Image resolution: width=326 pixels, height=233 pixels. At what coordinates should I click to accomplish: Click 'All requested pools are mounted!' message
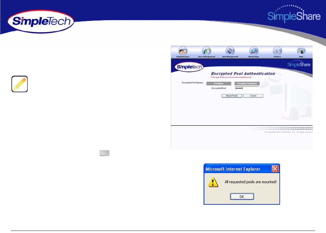click(x=251, y=182)
